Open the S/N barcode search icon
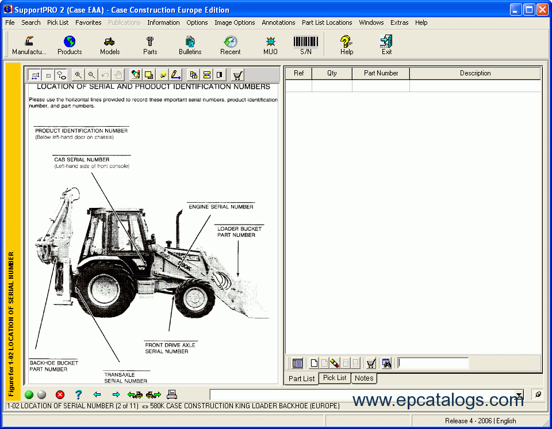 click(x=305, y=45)
